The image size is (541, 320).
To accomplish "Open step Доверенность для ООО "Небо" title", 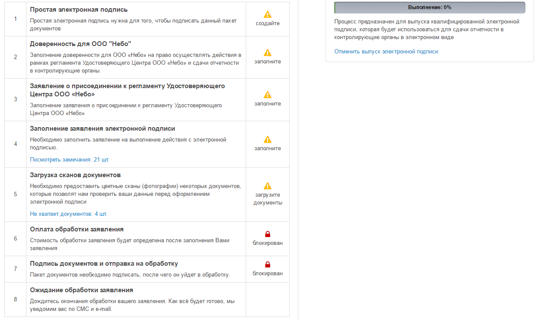I will click(80, 44).
